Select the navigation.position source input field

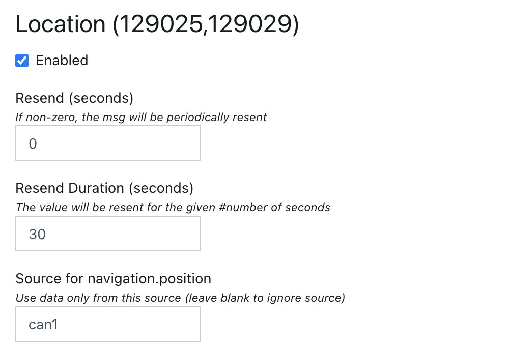coord(107,324)
